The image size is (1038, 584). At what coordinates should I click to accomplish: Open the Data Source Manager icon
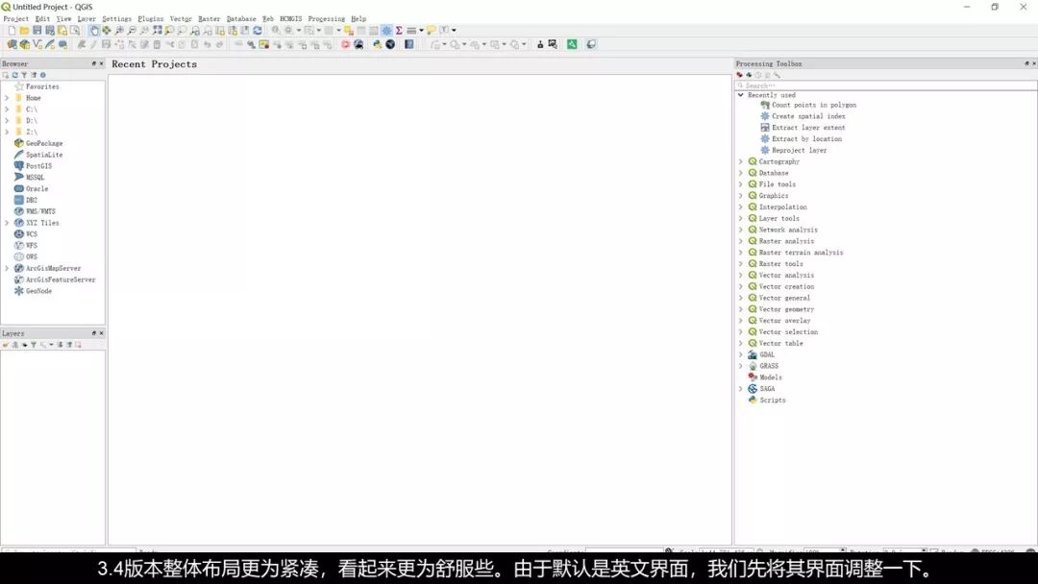(12, 44)
